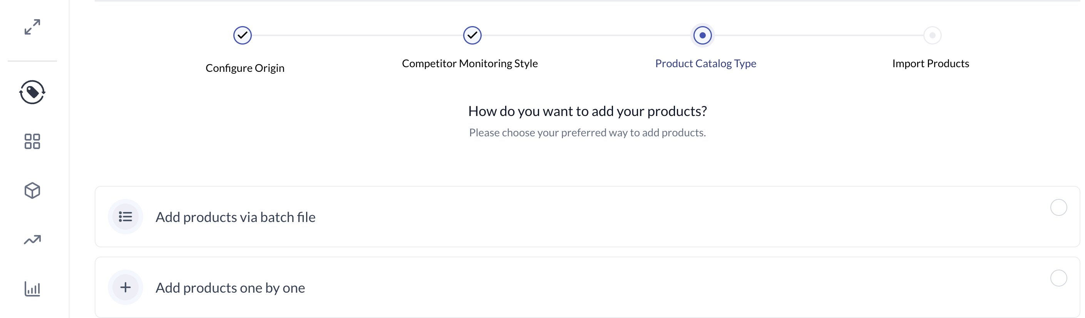The height and width of the screenshot is (318, 1085).
Task: Choose Add products via batch file
Action: (588, 217)
